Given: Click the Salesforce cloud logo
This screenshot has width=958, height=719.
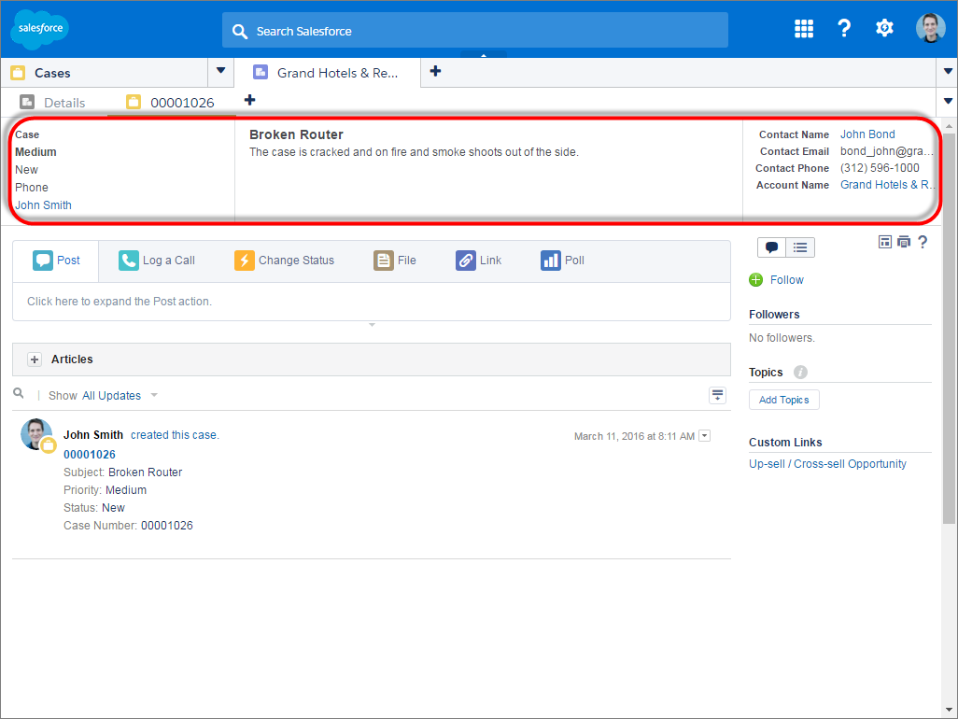Looking at the screenshot, I should click(x=40, y=29).
